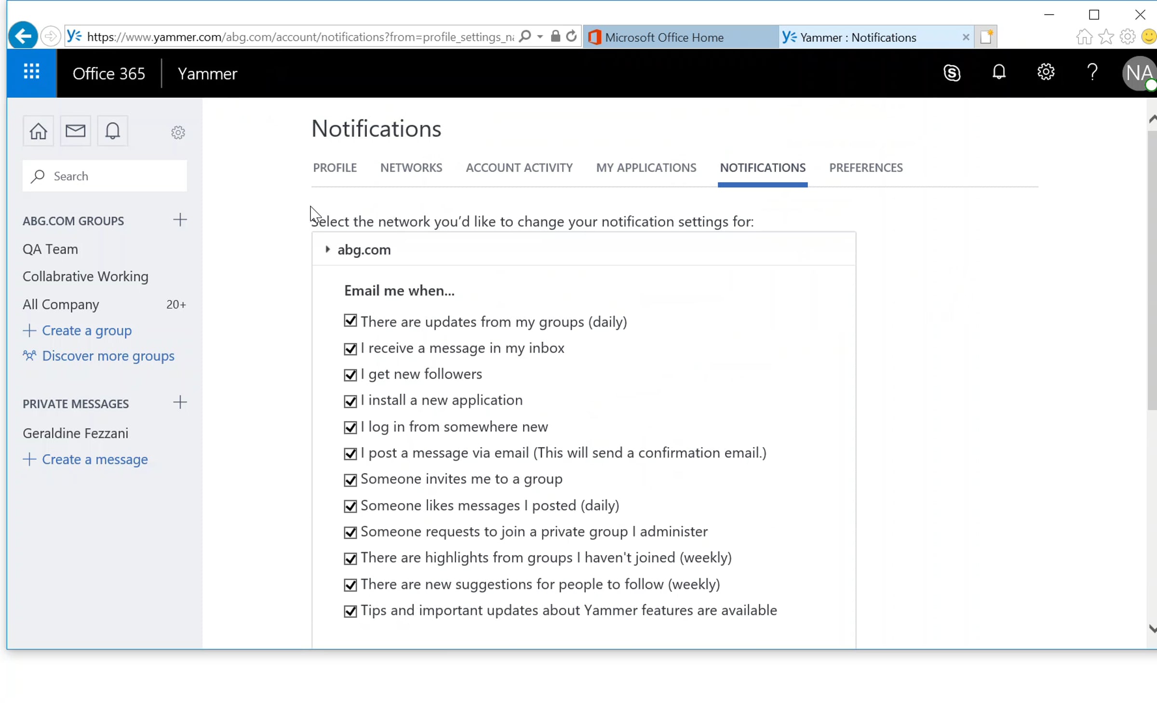Viewport: 1157px width, 703px height.
Task: Open the Account Activity tab
Action: point(519,168)
